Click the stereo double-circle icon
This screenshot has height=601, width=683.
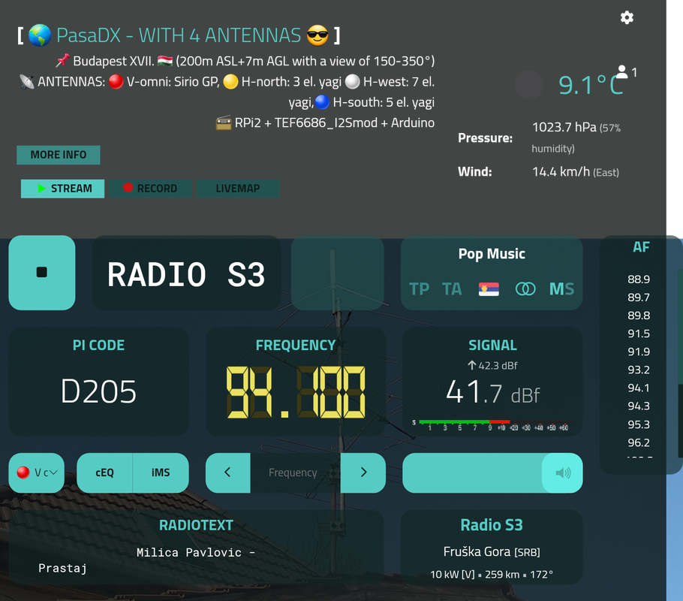click(x=525, y=288)
